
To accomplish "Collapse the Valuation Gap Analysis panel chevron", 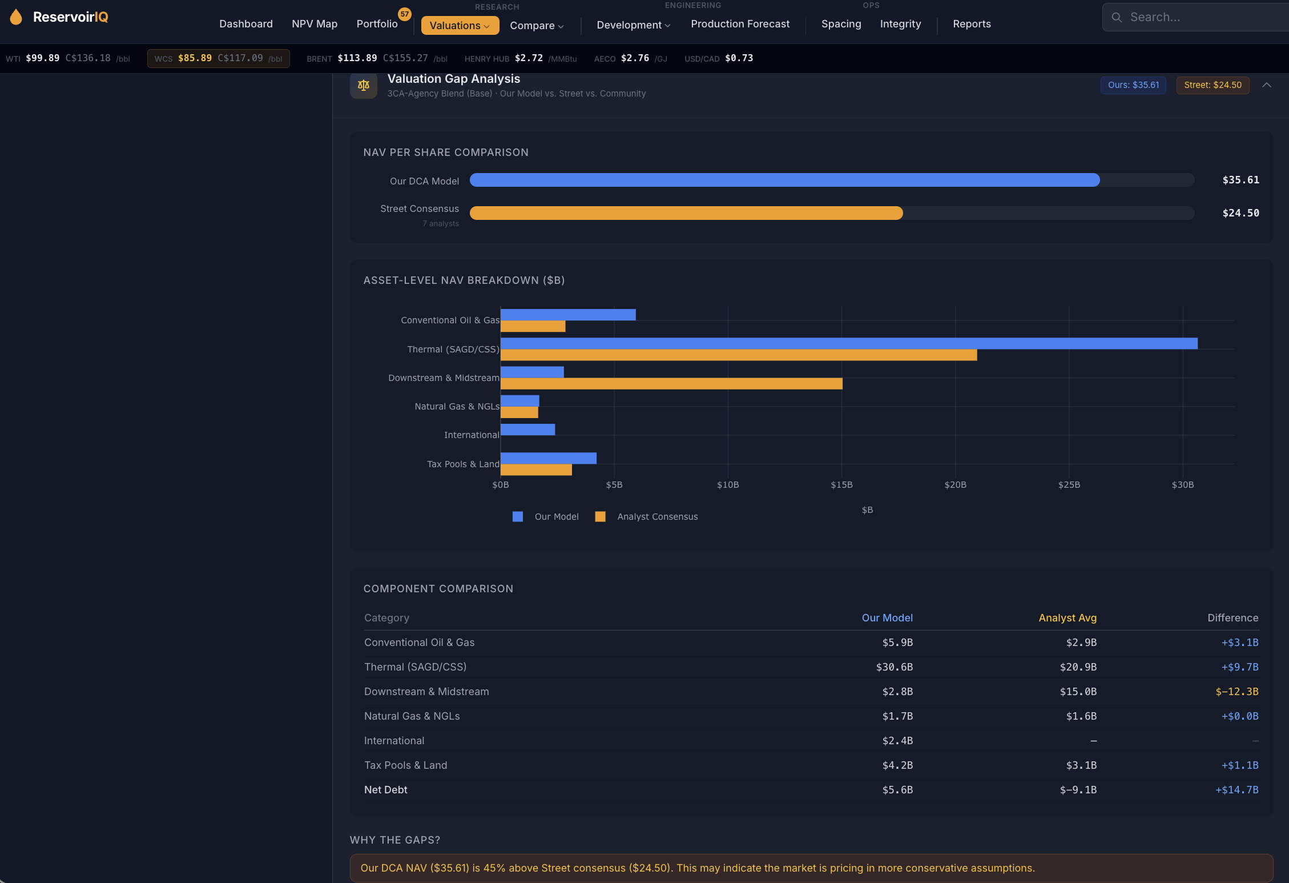I will 1267,85.
